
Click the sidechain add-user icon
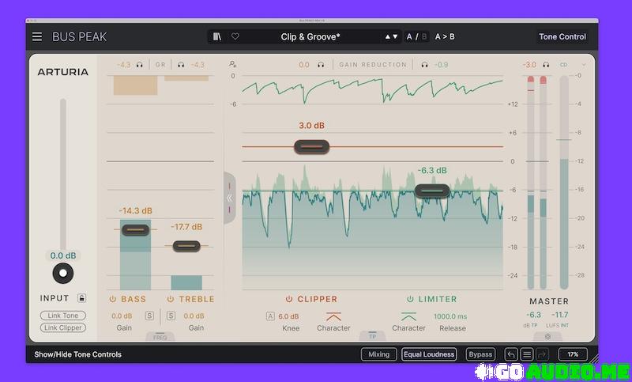coord(232,64)
